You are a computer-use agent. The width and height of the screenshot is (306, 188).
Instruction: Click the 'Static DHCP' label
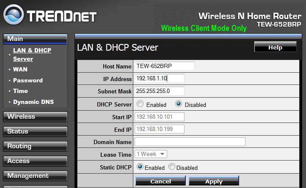click(116, 167)
